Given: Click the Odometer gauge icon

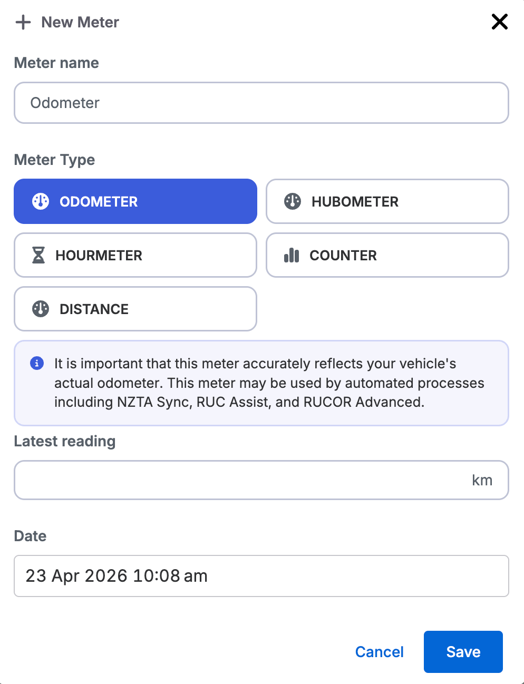Looking at the screenshot, I should pyautogui.click(x=41, y=201).
